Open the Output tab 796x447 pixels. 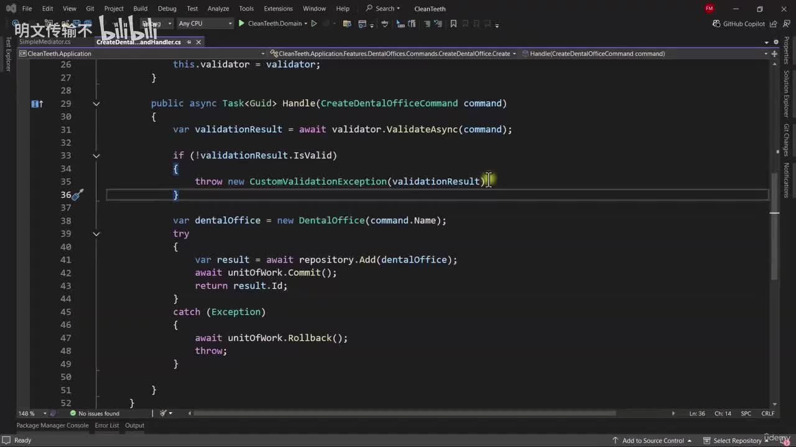click(135, 426)
